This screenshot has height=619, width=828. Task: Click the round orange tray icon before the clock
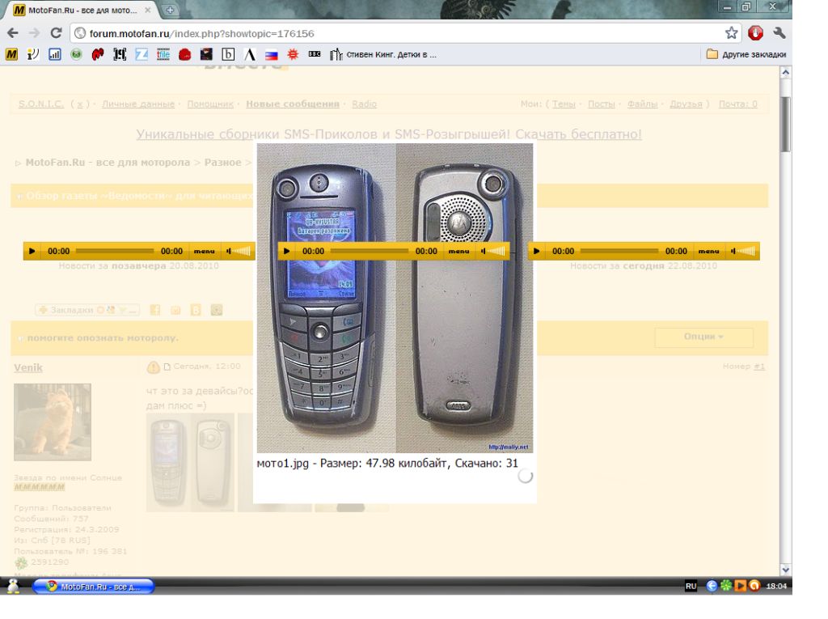pos(754,586)
